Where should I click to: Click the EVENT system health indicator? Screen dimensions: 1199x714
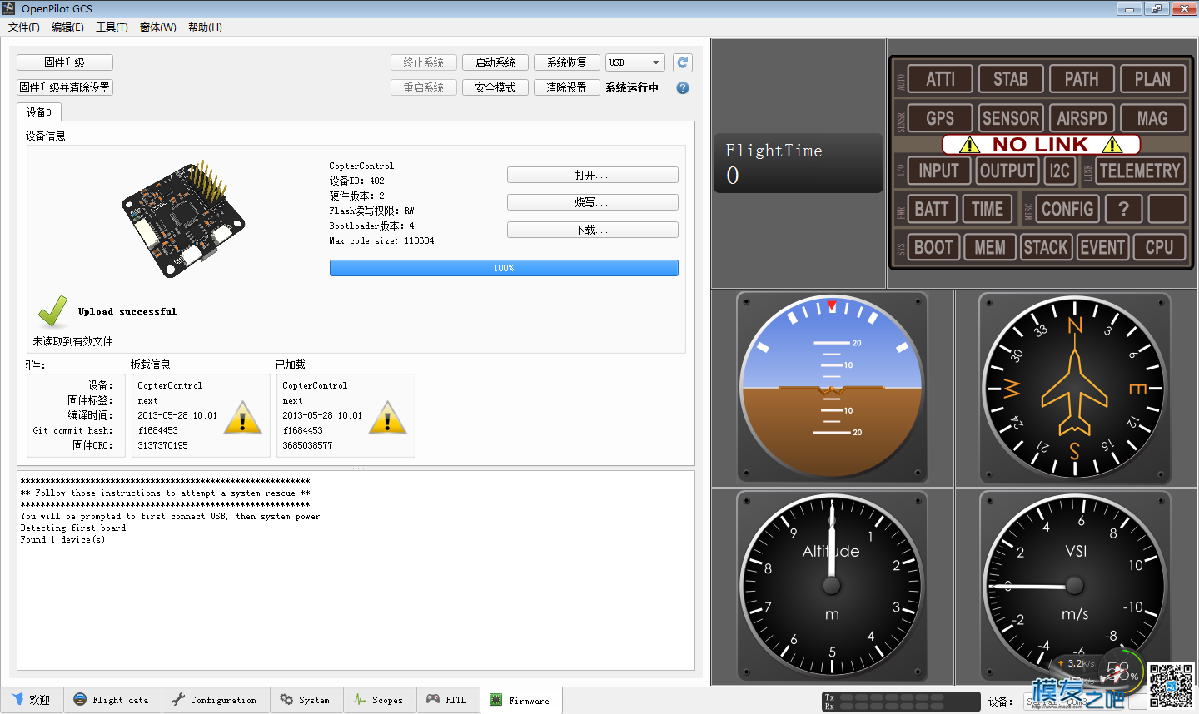pyautogui.click(x=1102, y=247)
